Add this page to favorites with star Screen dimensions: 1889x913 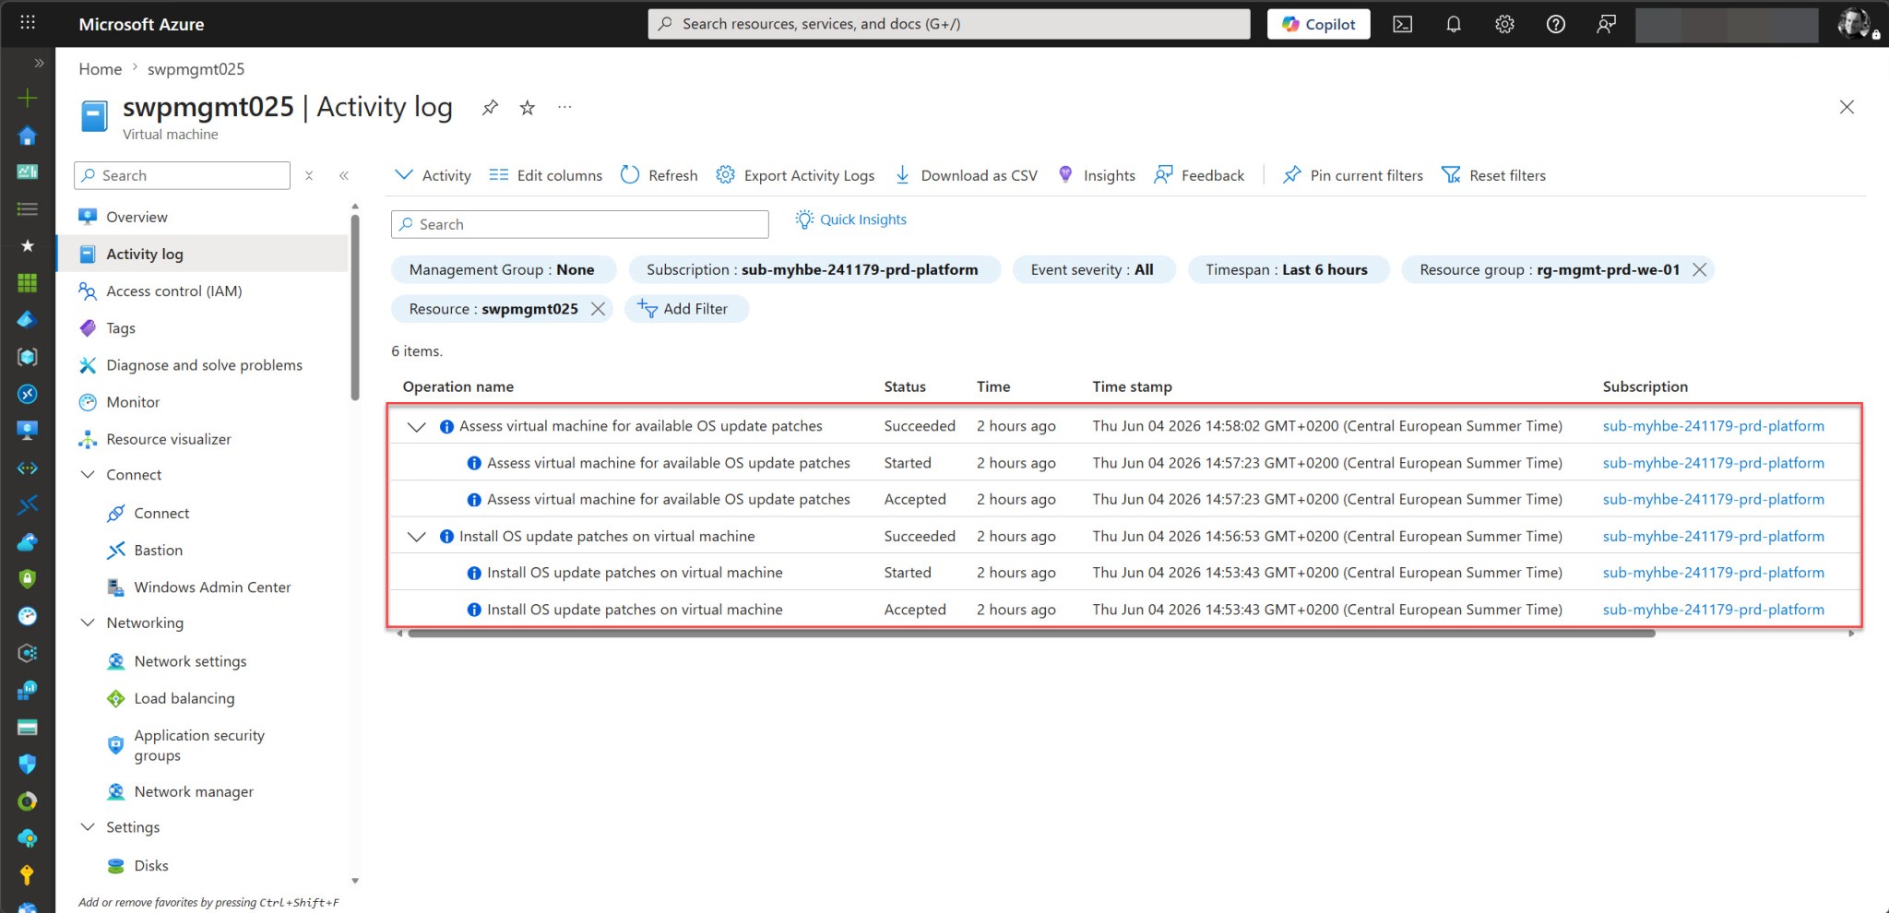(528, 108)
